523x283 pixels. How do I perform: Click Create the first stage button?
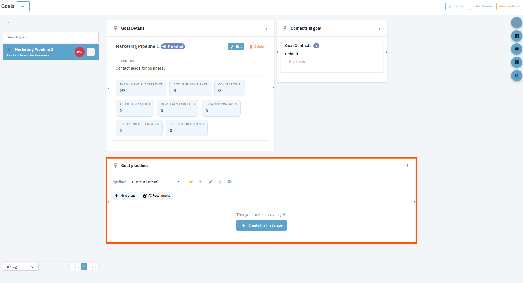pyautogui.click(x=261, y=226)
